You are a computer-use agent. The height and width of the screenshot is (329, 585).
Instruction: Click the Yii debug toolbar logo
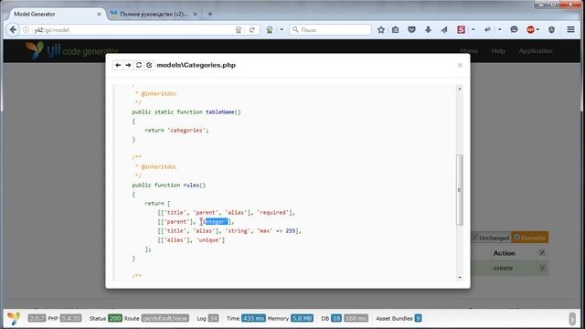(14, 318)
